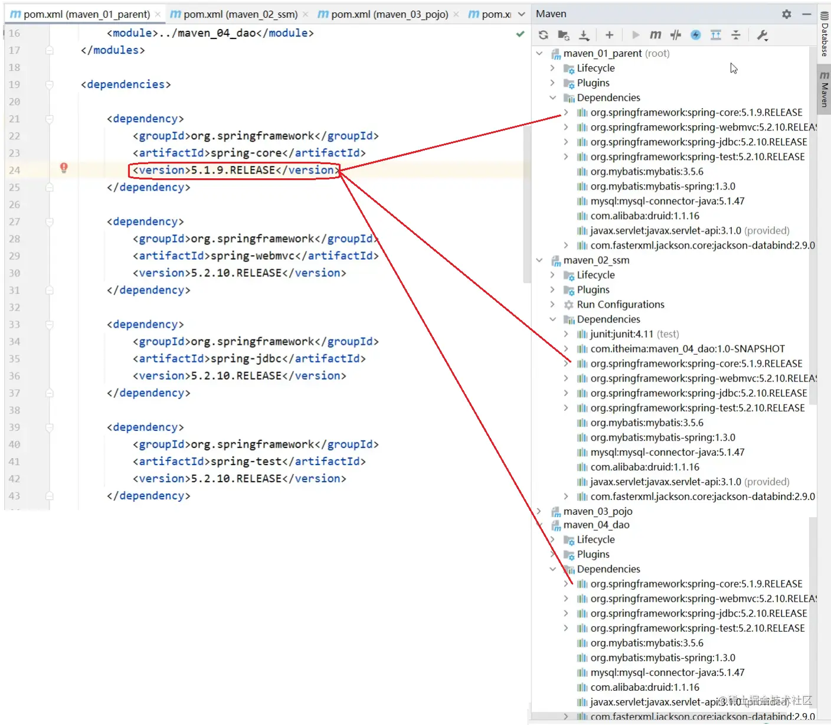Collapse the maven_01_parent root node
The height and width of the screenshot is (725, 831).
(539, 53)
